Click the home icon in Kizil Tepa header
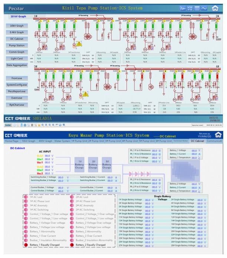 click(215, 8)
